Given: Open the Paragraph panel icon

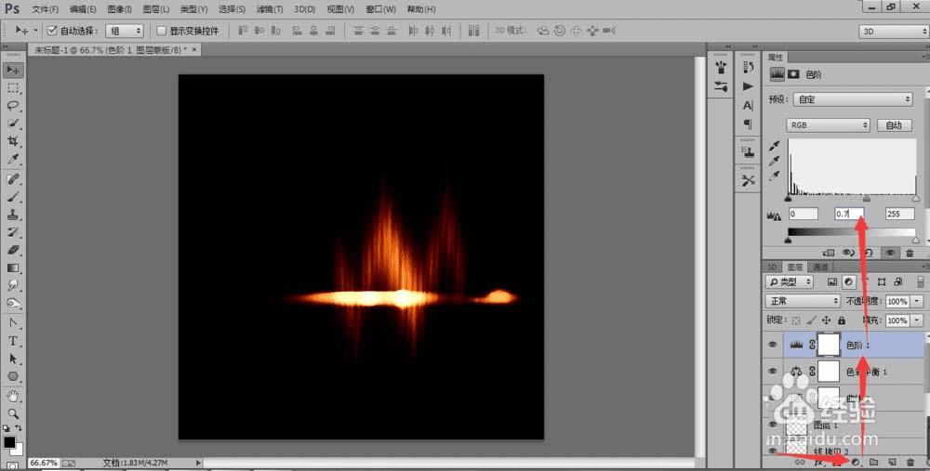Looking at the screenshot, I should click(748, 124).
